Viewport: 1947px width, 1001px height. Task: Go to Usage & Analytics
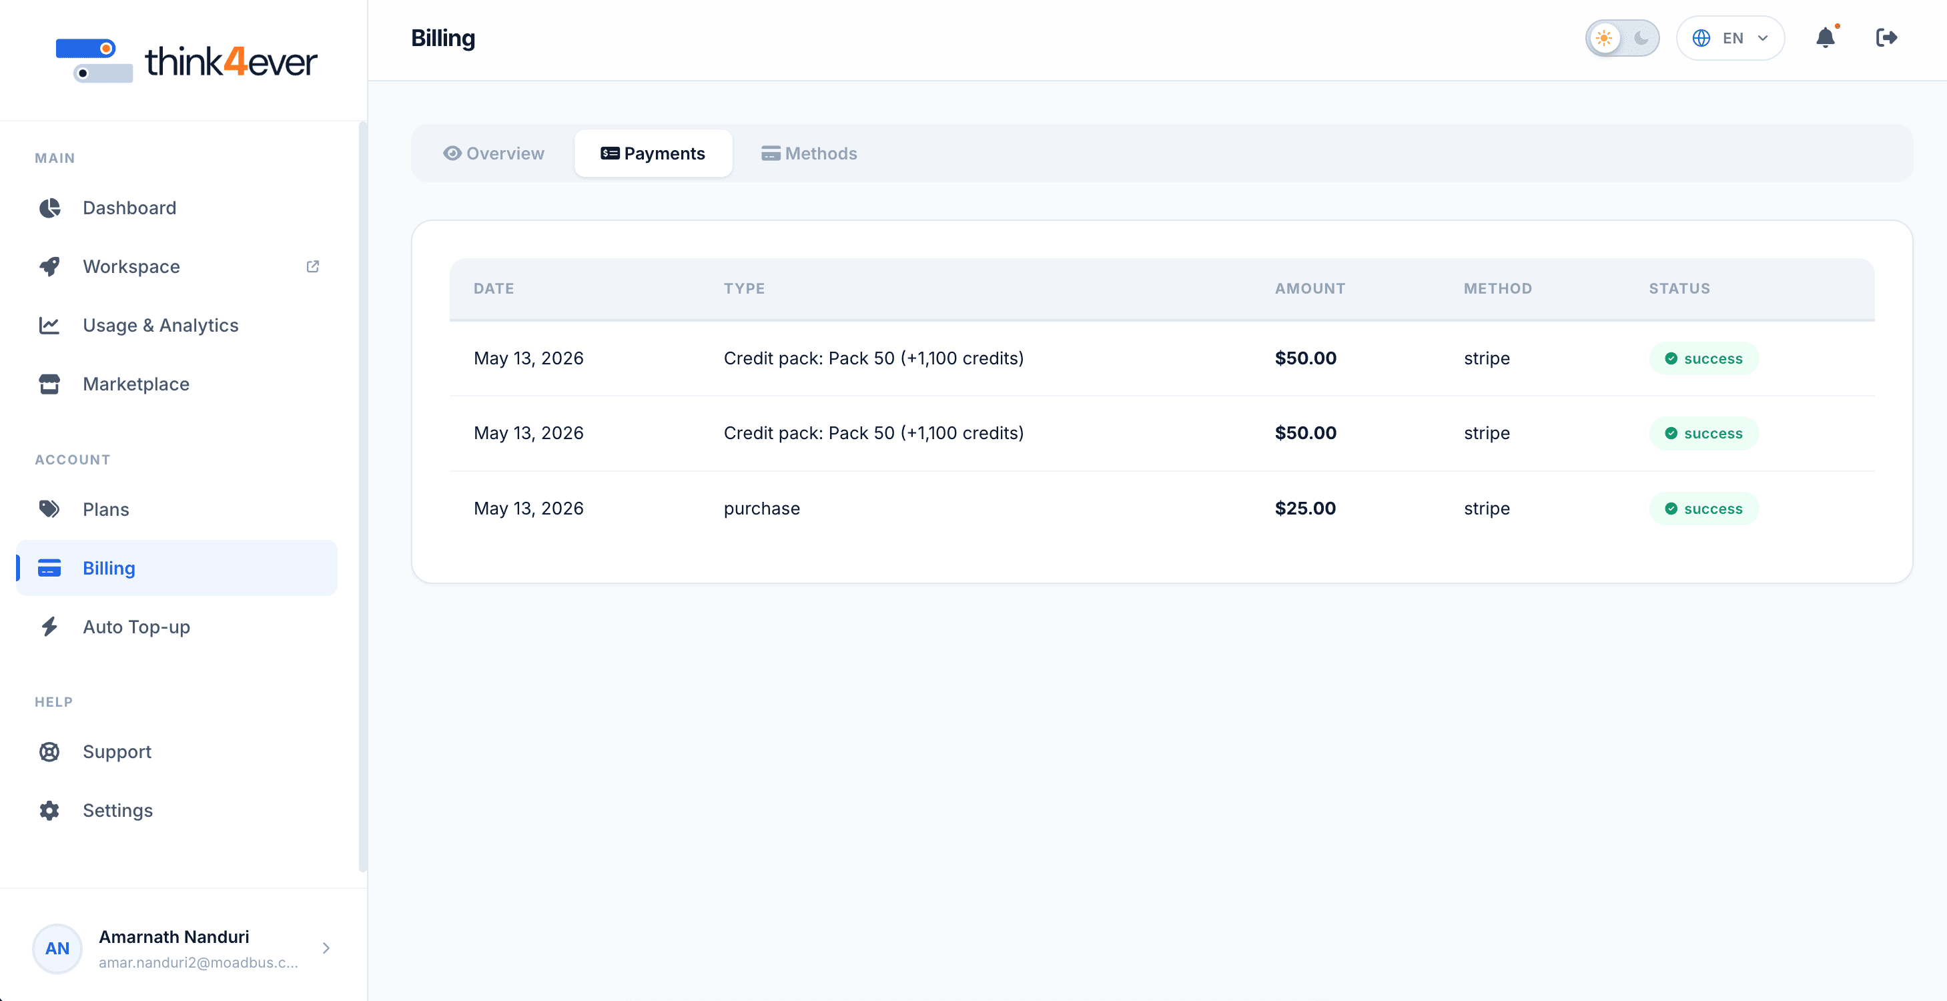pyautogui.click(x=176, y=325)
